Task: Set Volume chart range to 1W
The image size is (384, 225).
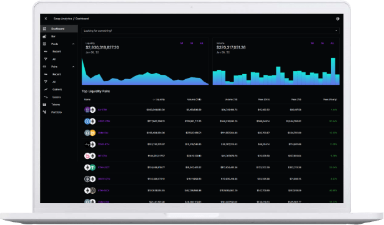Action: (x=312, y=43)
